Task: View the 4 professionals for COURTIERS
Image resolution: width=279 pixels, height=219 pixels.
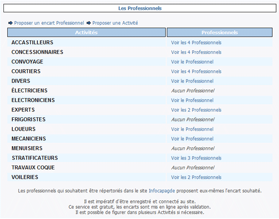Action: click(x=196, y=71)
